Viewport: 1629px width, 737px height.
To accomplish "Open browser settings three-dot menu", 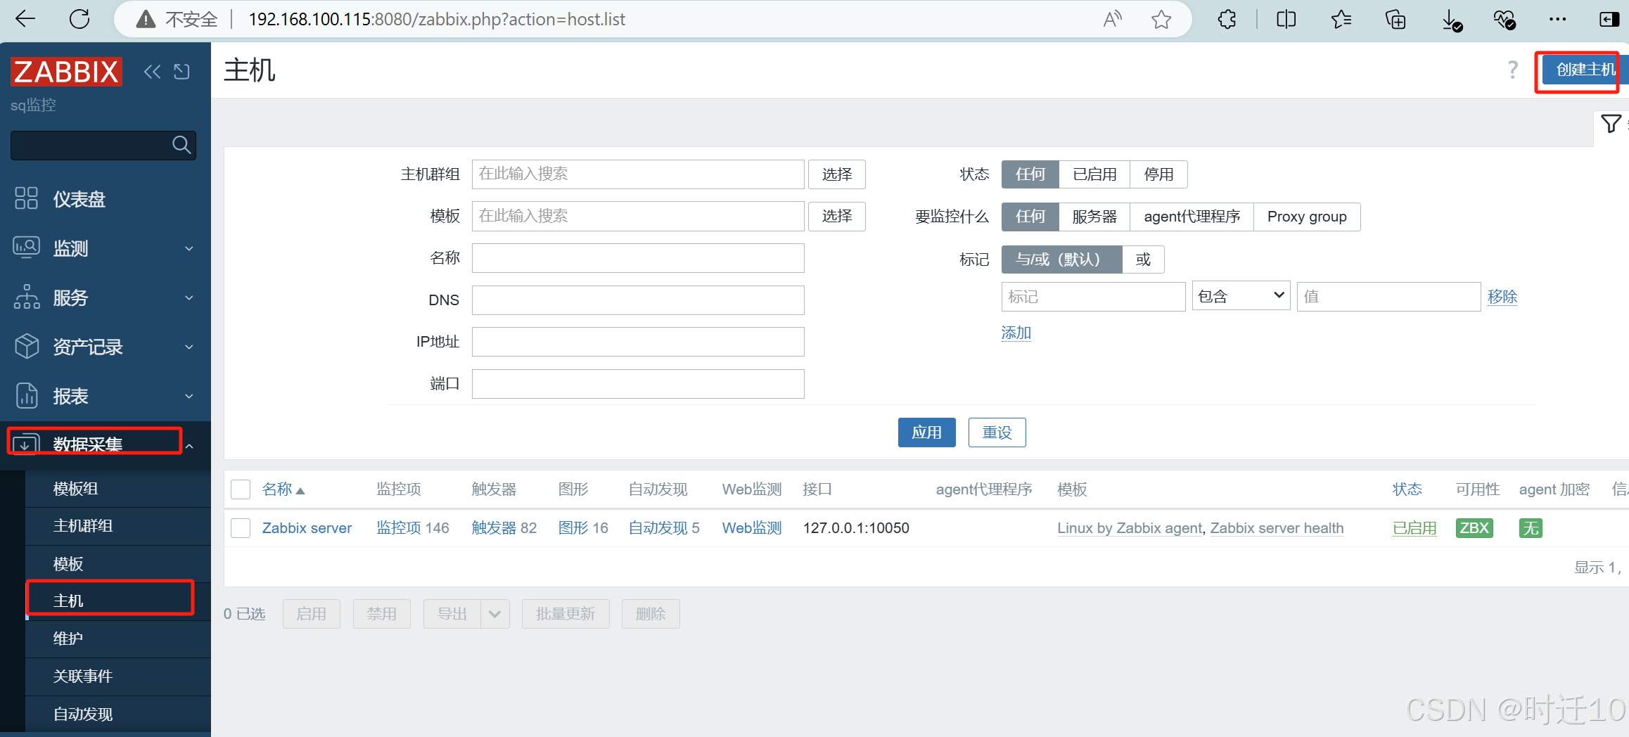I will [1557, 19].
